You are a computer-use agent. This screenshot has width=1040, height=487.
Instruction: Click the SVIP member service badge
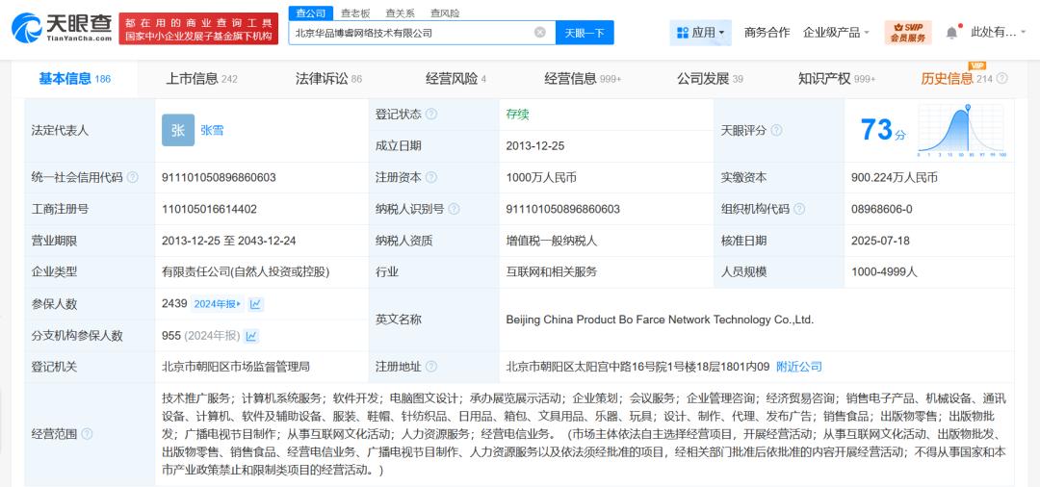(x=907, y=33)
